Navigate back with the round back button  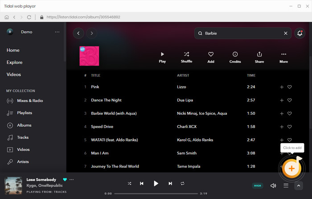tap(78, 33)
